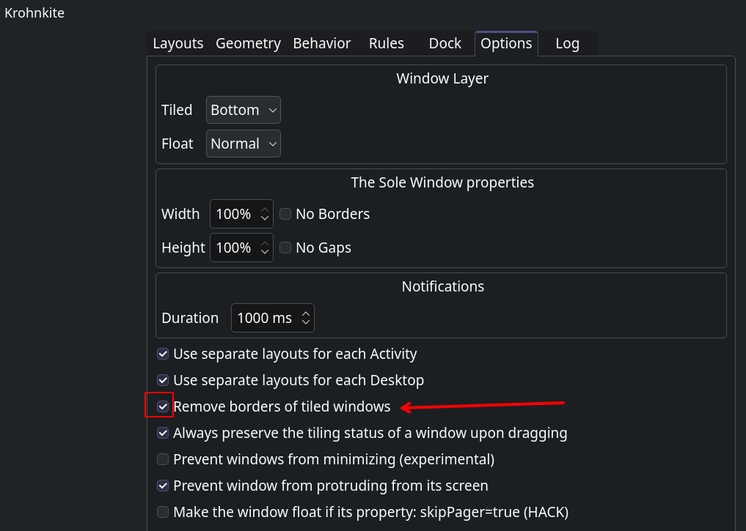Switch to the Log tab
This screenshot has width=746, height=531.
tap(567, 44)
